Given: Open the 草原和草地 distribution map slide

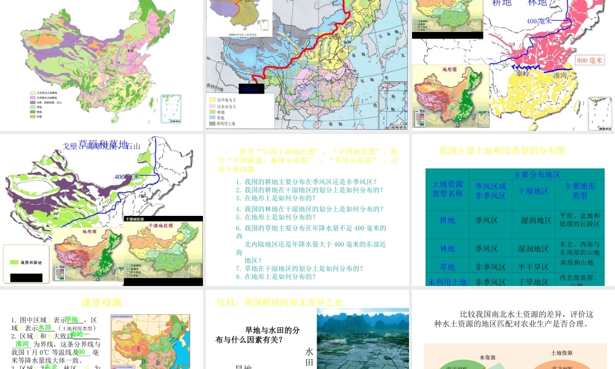Looking at the screenshot, I should pos(101,210).
